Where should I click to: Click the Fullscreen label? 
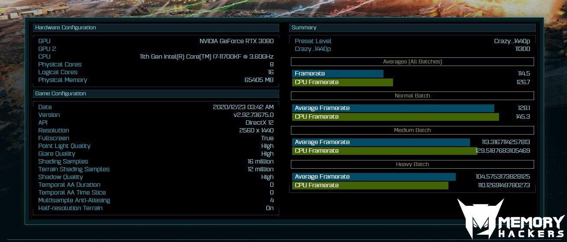click(54, 138)
